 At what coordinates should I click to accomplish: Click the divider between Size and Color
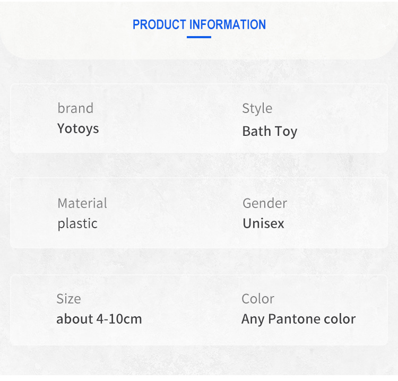(x=198, y=309)
